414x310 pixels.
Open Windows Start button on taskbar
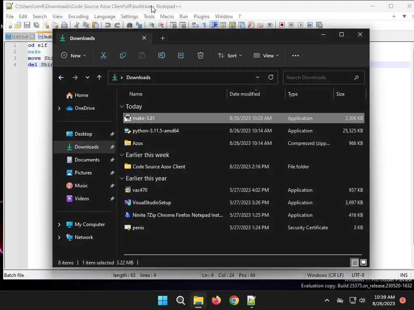click(163, 300)
